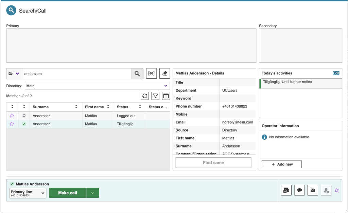Favorite the logged out Andersson row star
Viewport: 348px width, 213px height.
tap(12, 116)
